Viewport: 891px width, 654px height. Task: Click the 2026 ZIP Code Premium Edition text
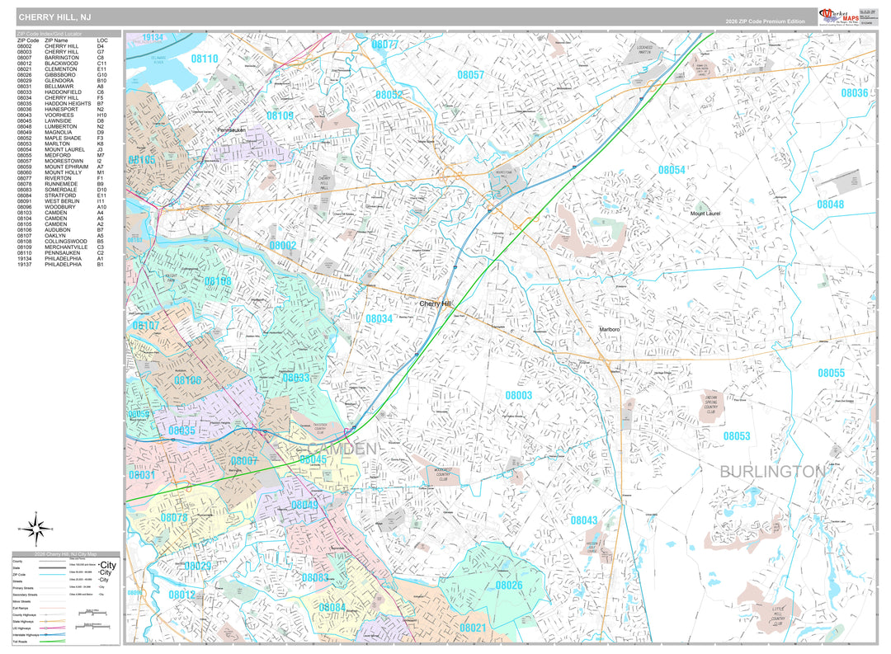[765, 21]
